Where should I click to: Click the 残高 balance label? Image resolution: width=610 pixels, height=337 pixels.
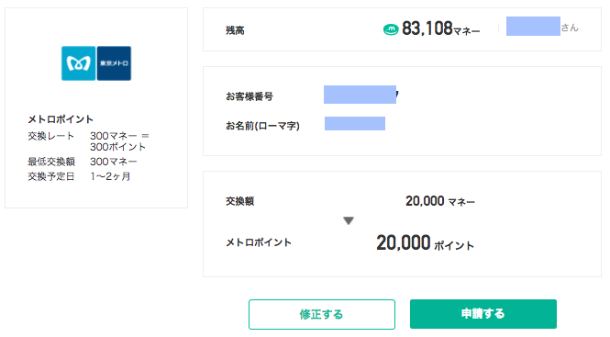pyautogui.click(x=235, y=30)
